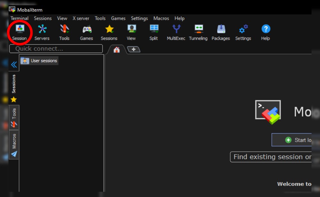
Task: Open the Help menu
Action: click(179, 18)
